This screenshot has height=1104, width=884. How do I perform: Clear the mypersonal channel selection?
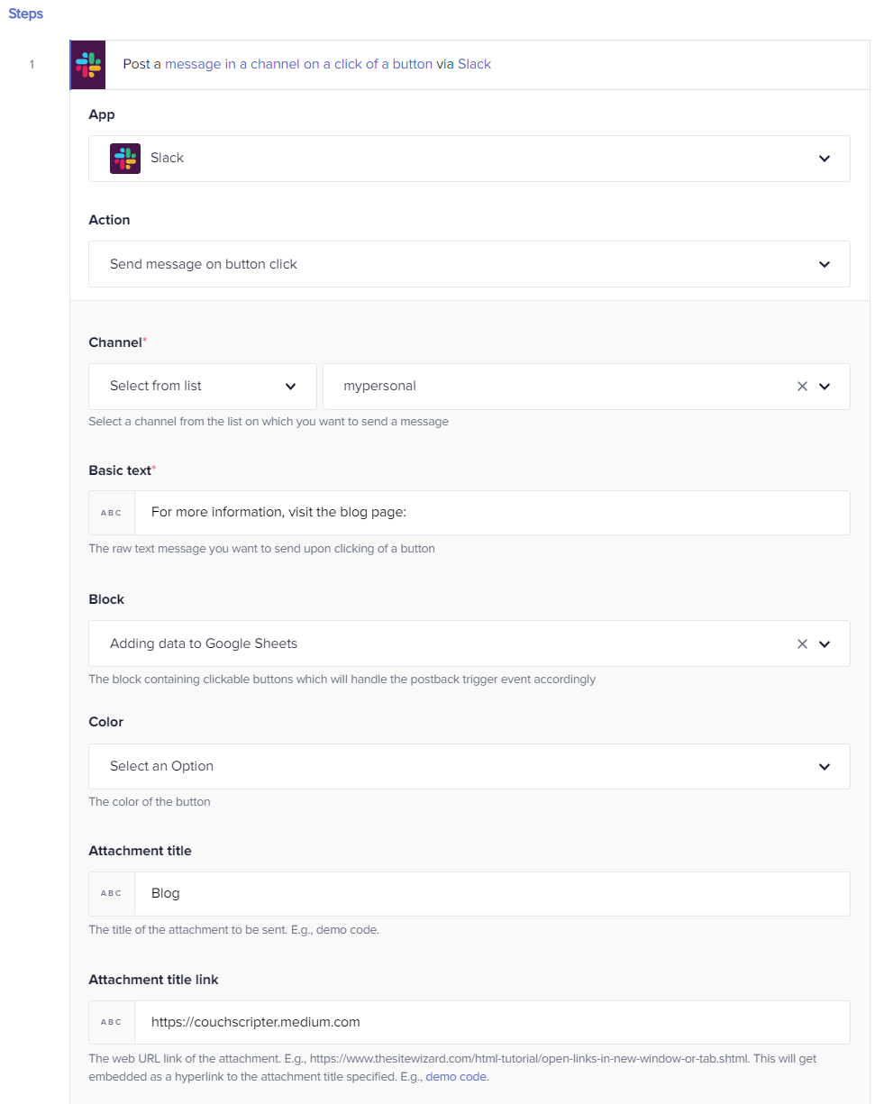coord(802,387)
